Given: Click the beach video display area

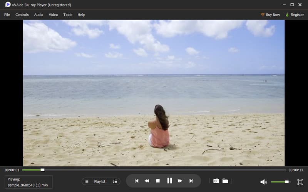Looking at the screenshot, I should click(154, 93).
